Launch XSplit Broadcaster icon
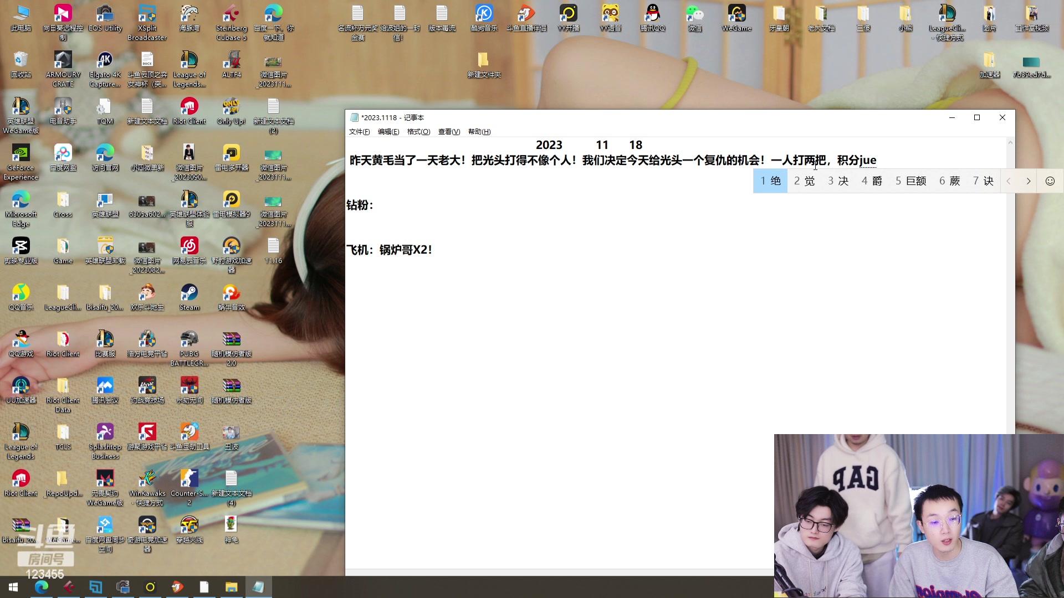Image resolution: width=1064 pixels, height=598 pixels. pyautogui.click(x=147, y=16)
